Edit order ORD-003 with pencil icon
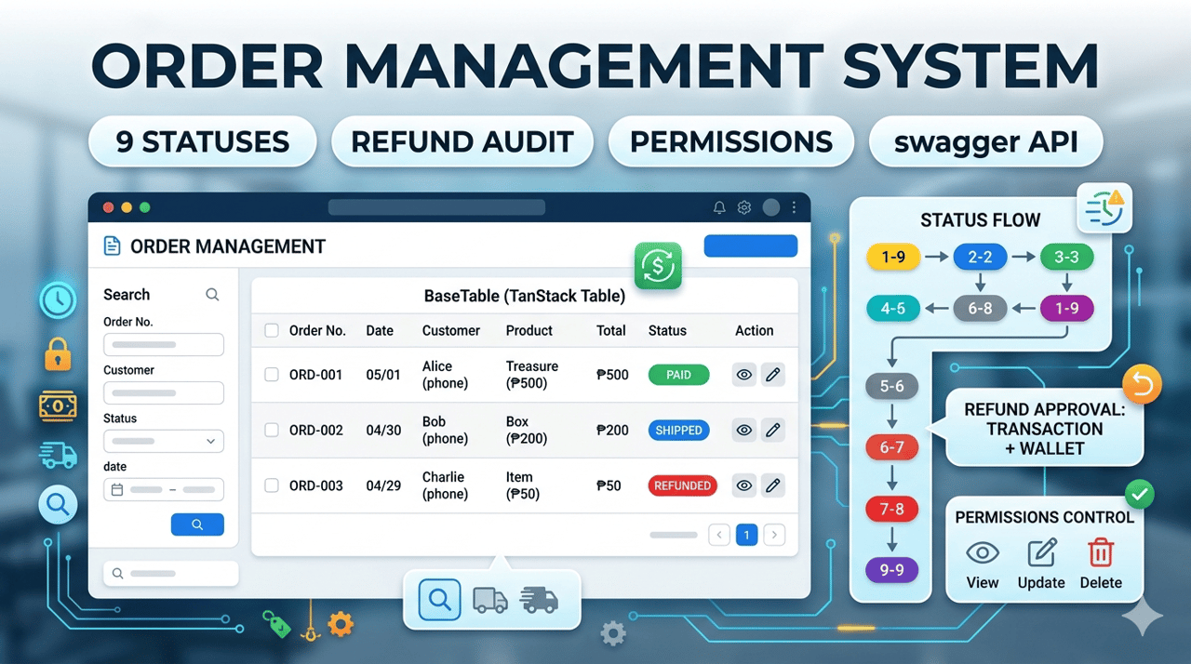Screen dimensions: 1191x664 [x=772, y=485]
